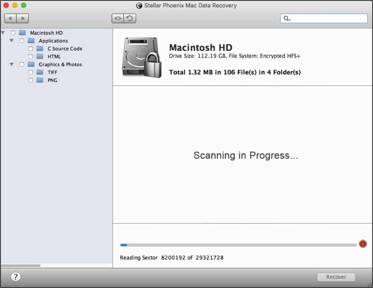Click the forward navigation arrow button
The width and height of the screenshot is (373, 288).
click(23, 18)
